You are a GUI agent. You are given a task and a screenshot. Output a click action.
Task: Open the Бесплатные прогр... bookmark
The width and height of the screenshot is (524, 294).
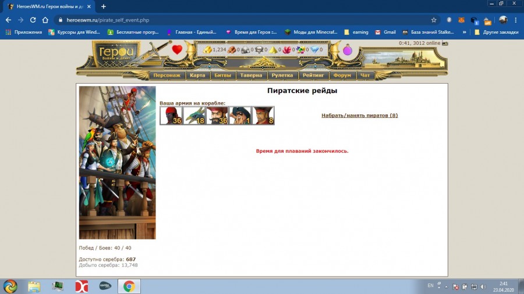tap(133, 32)
